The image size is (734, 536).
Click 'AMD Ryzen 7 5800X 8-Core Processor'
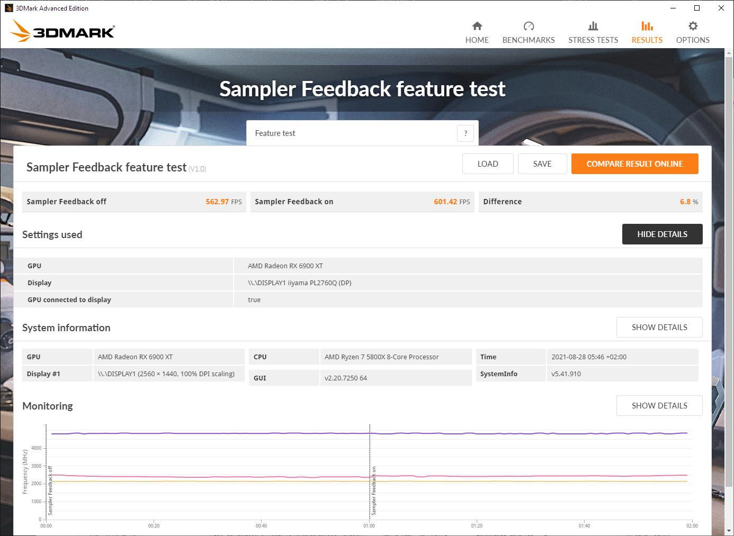click(381, 357)
